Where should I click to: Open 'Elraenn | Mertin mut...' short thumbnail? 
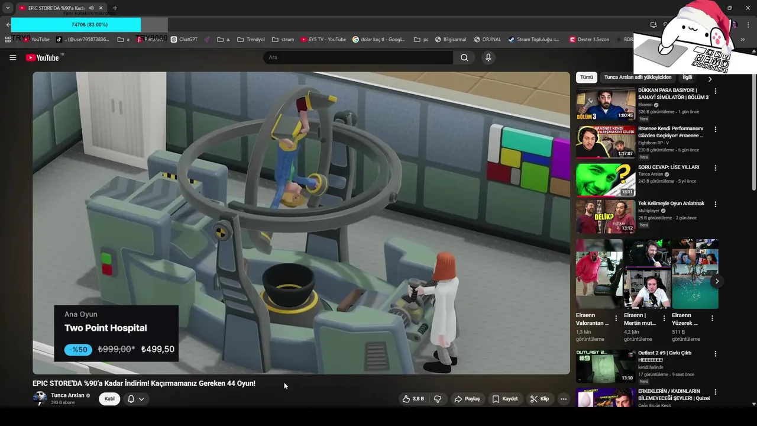point(647,274)
